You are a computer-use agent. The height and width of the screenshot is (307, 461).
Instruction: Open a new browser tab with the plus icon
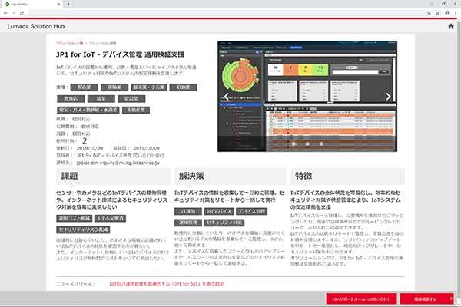pyautogui.click(x=68, y=4)
